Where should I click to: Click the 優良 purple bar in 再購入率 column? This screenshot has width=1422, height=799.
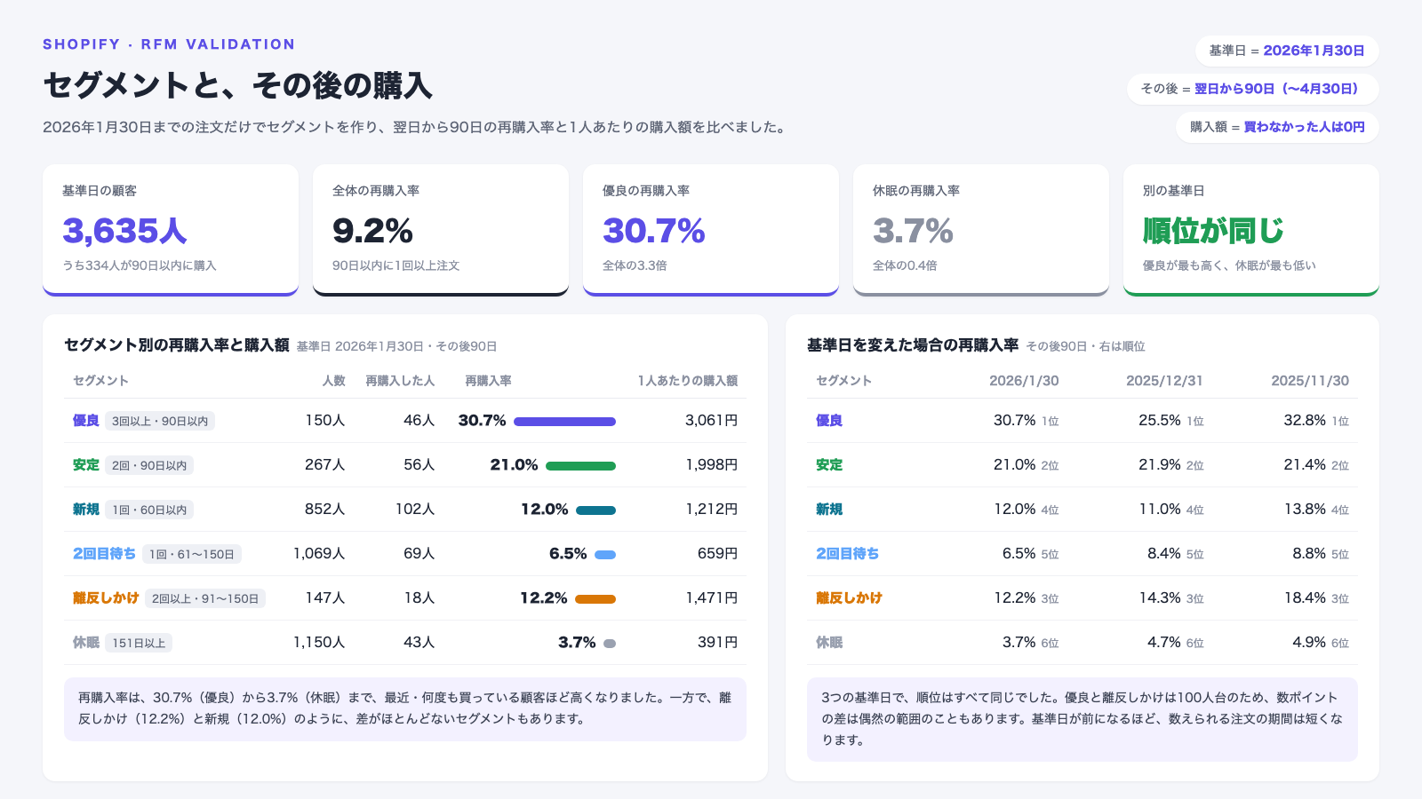[x=564, y=422]
